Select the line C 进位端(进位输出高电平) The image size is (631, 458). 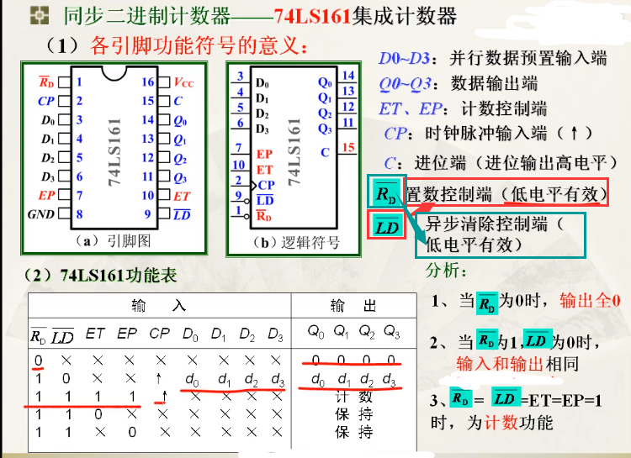(501, 163)
